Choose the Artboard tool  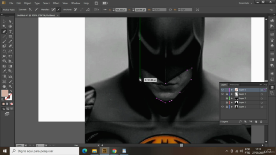[x=4, y=81]
